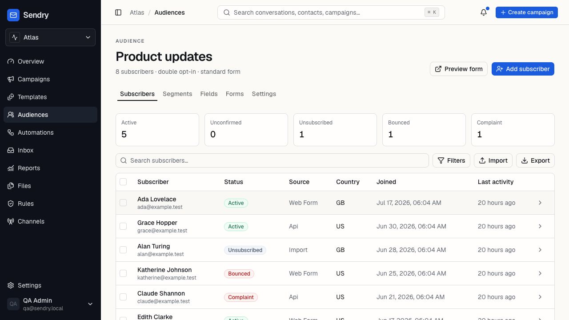Click the Last activity column header
569x320 pixels.
point(496,182)
